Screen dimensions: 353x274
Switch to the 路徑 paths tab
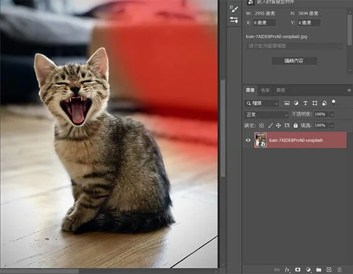click(281, 90)
